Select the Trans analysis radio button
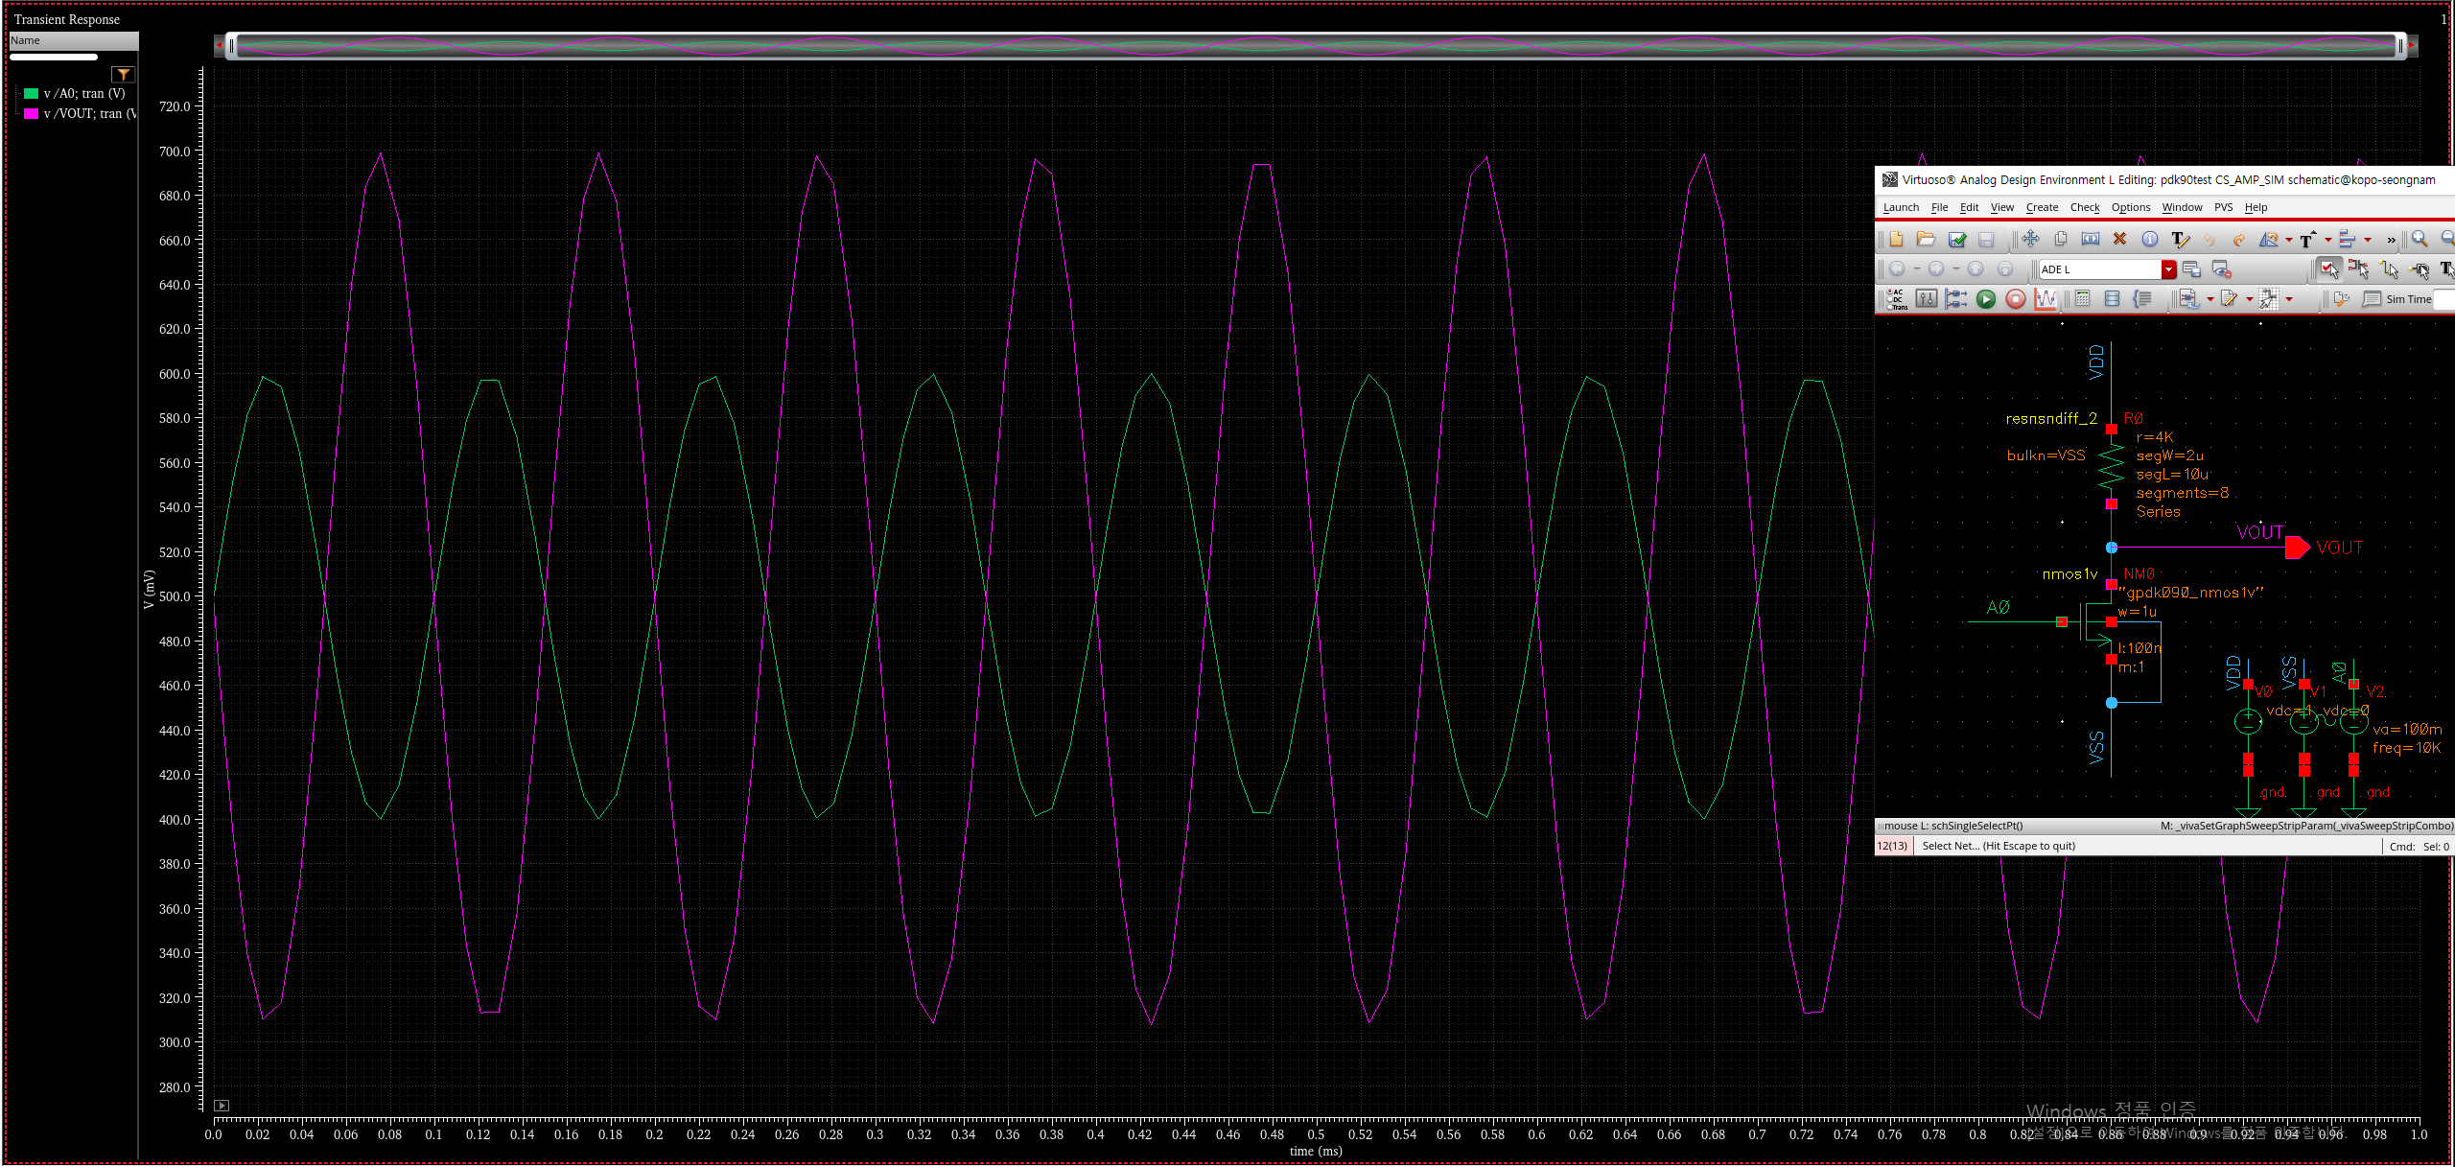The image size is (2455, 1167). tap(1890, 307)
